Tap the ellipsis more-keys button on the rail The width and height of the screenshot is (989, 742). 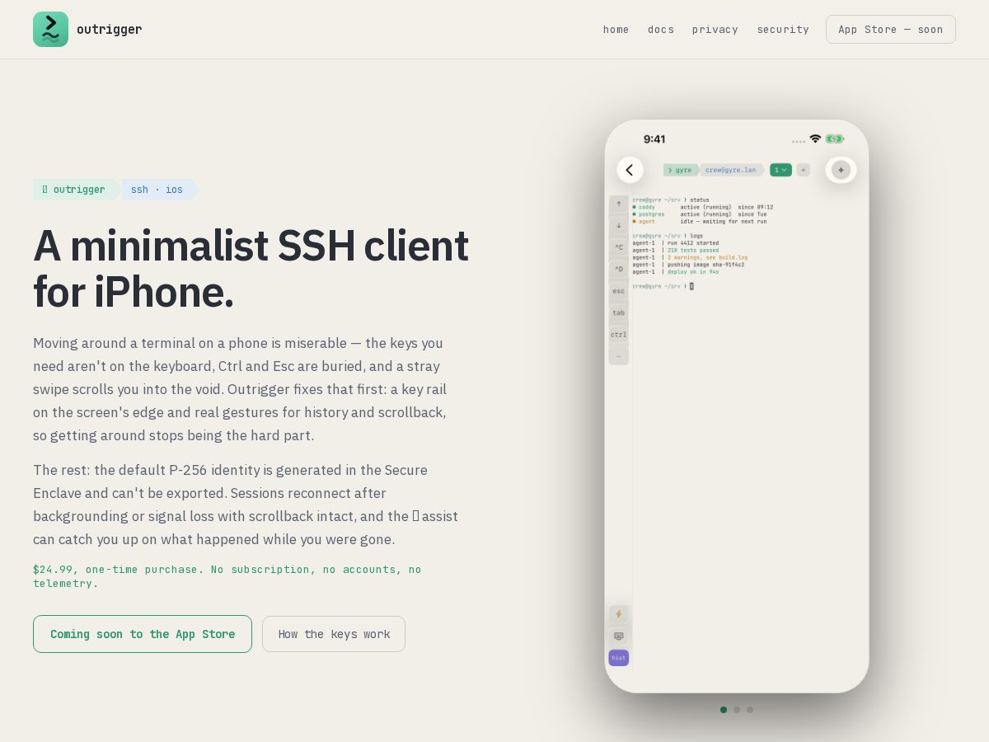point(619,356)
